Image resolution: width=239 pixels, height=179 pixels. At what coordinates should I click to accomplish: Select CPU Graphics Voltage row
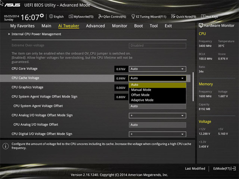tap(27, 87)
